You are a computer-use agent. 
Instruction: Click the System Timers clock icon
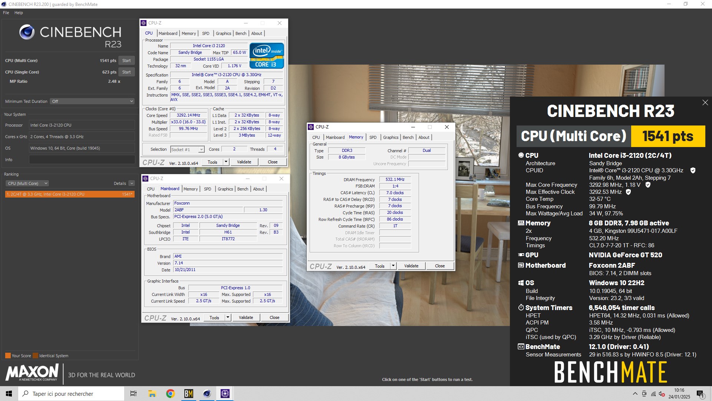point(521,307)
